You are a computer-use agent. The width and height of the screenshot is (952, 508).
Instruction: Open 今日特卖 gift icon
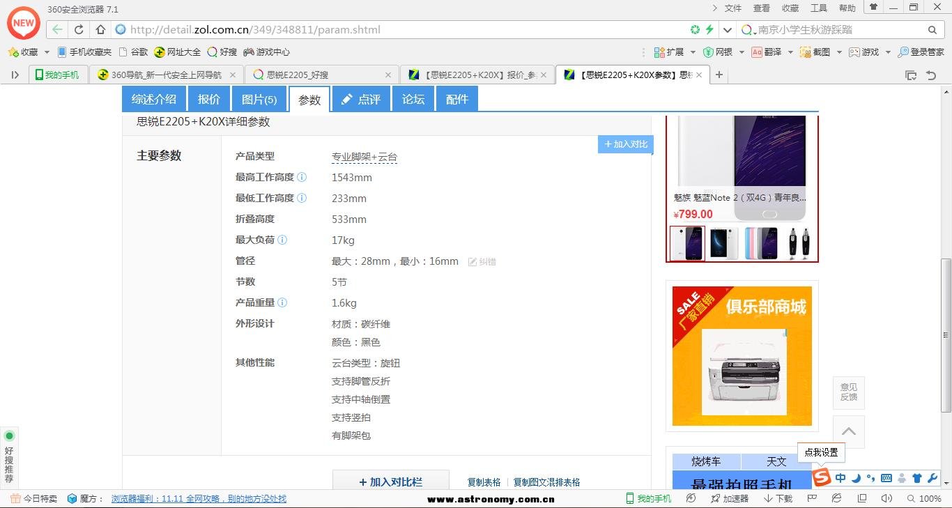pos(15,498)
